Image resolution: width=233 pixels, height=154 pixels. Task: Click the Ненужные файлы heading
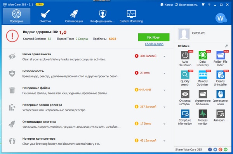[36, 88]
